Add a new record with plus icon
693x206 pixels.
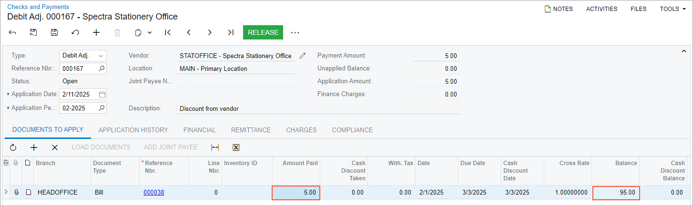point(96,32)
